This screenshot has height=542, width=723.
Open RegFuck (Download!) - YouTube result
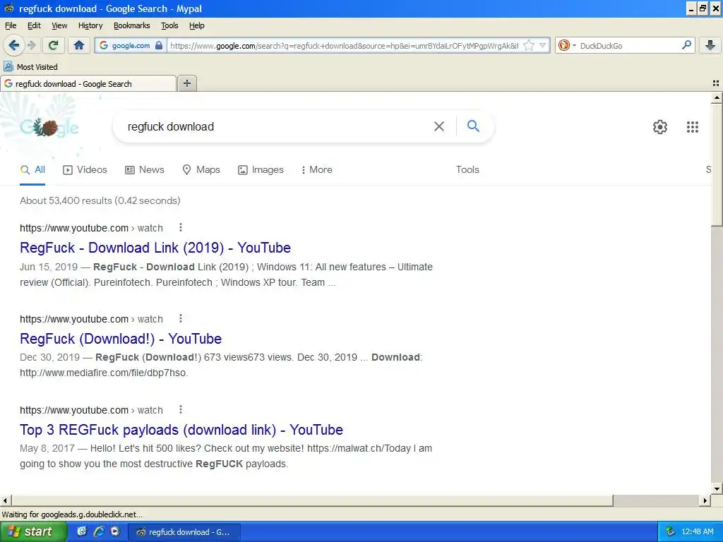(120, 339)
